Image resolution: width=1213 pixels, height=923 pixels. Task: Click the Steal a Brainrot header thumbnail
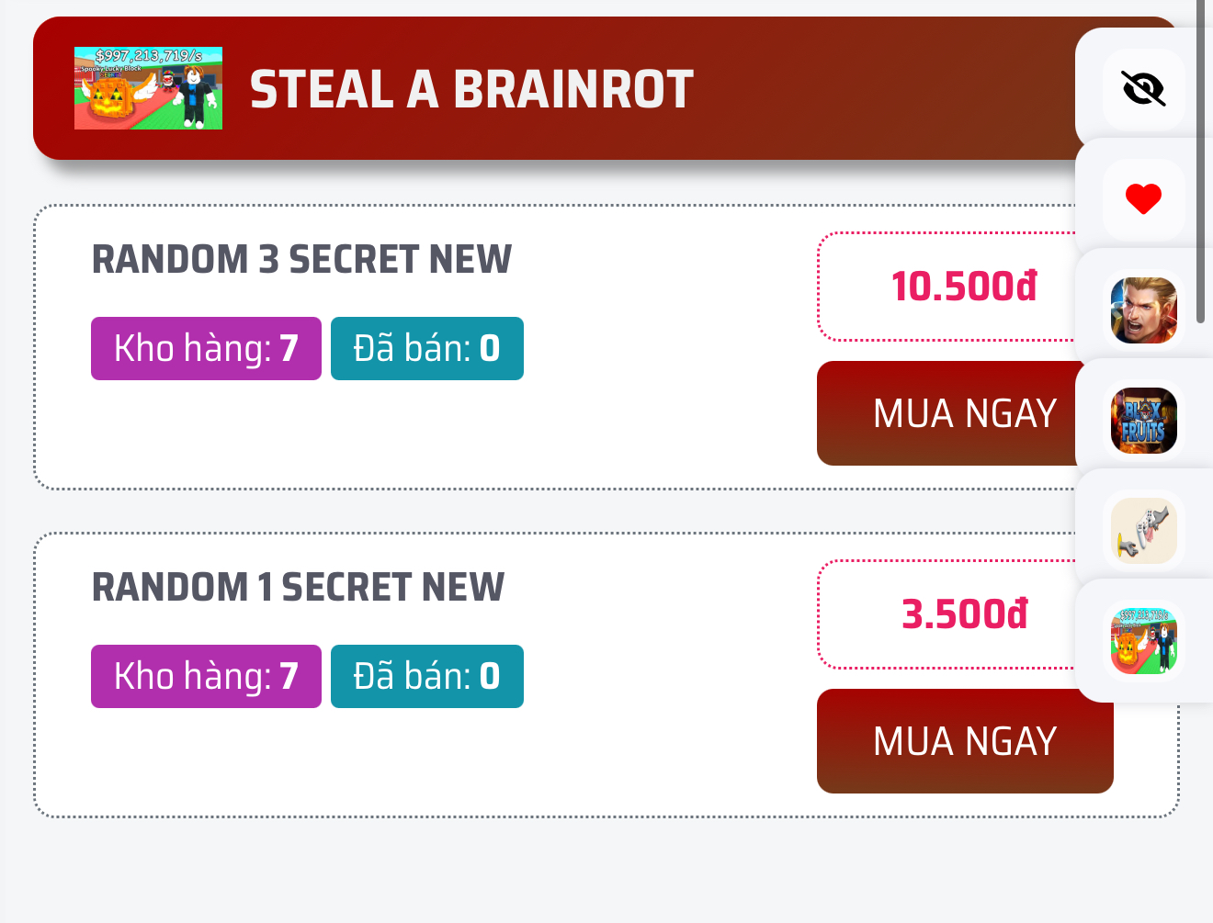click(x=148, y=88)
